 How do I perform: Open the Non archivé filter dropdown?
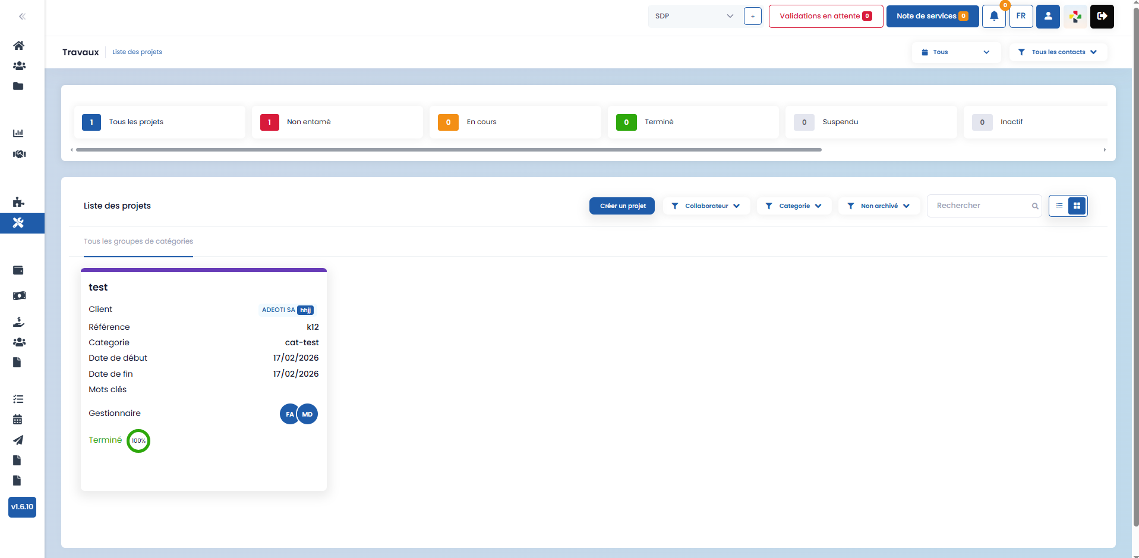tap(879, 206)
